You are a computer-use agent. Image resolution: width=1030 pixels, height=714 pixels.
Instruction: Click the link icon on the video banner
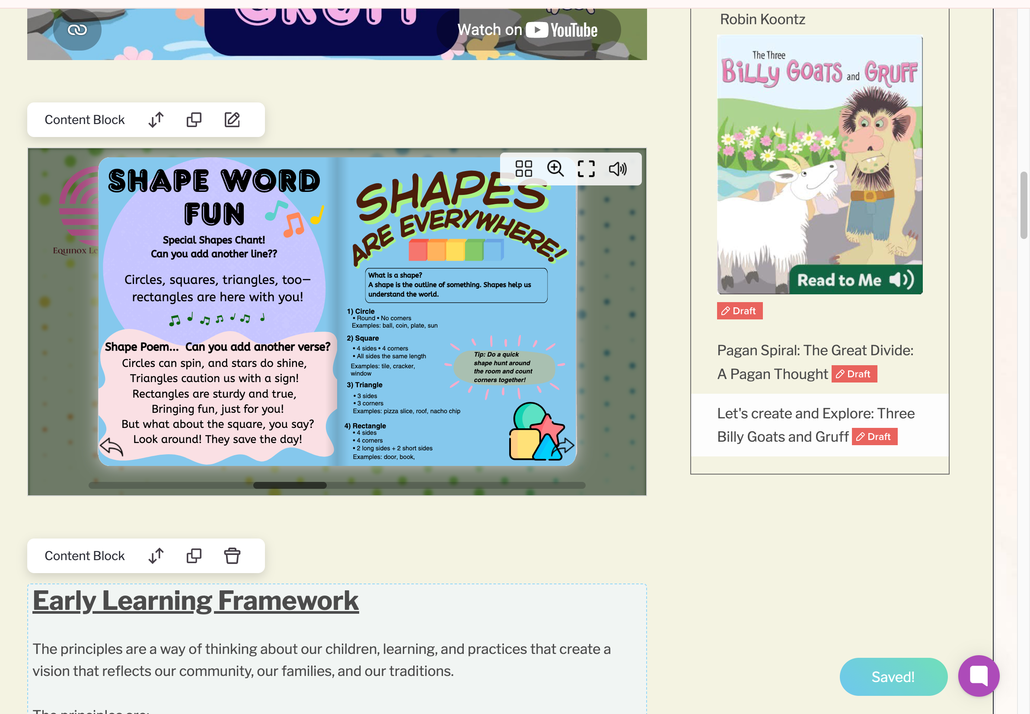[77, 30]
